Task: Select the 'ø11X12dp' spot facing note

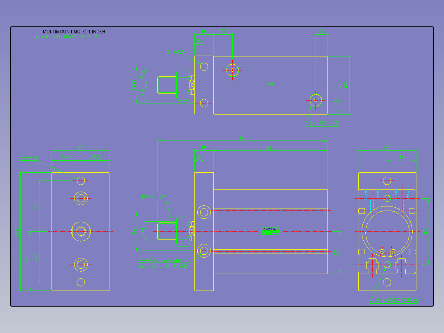Action: tap(176, 266)
